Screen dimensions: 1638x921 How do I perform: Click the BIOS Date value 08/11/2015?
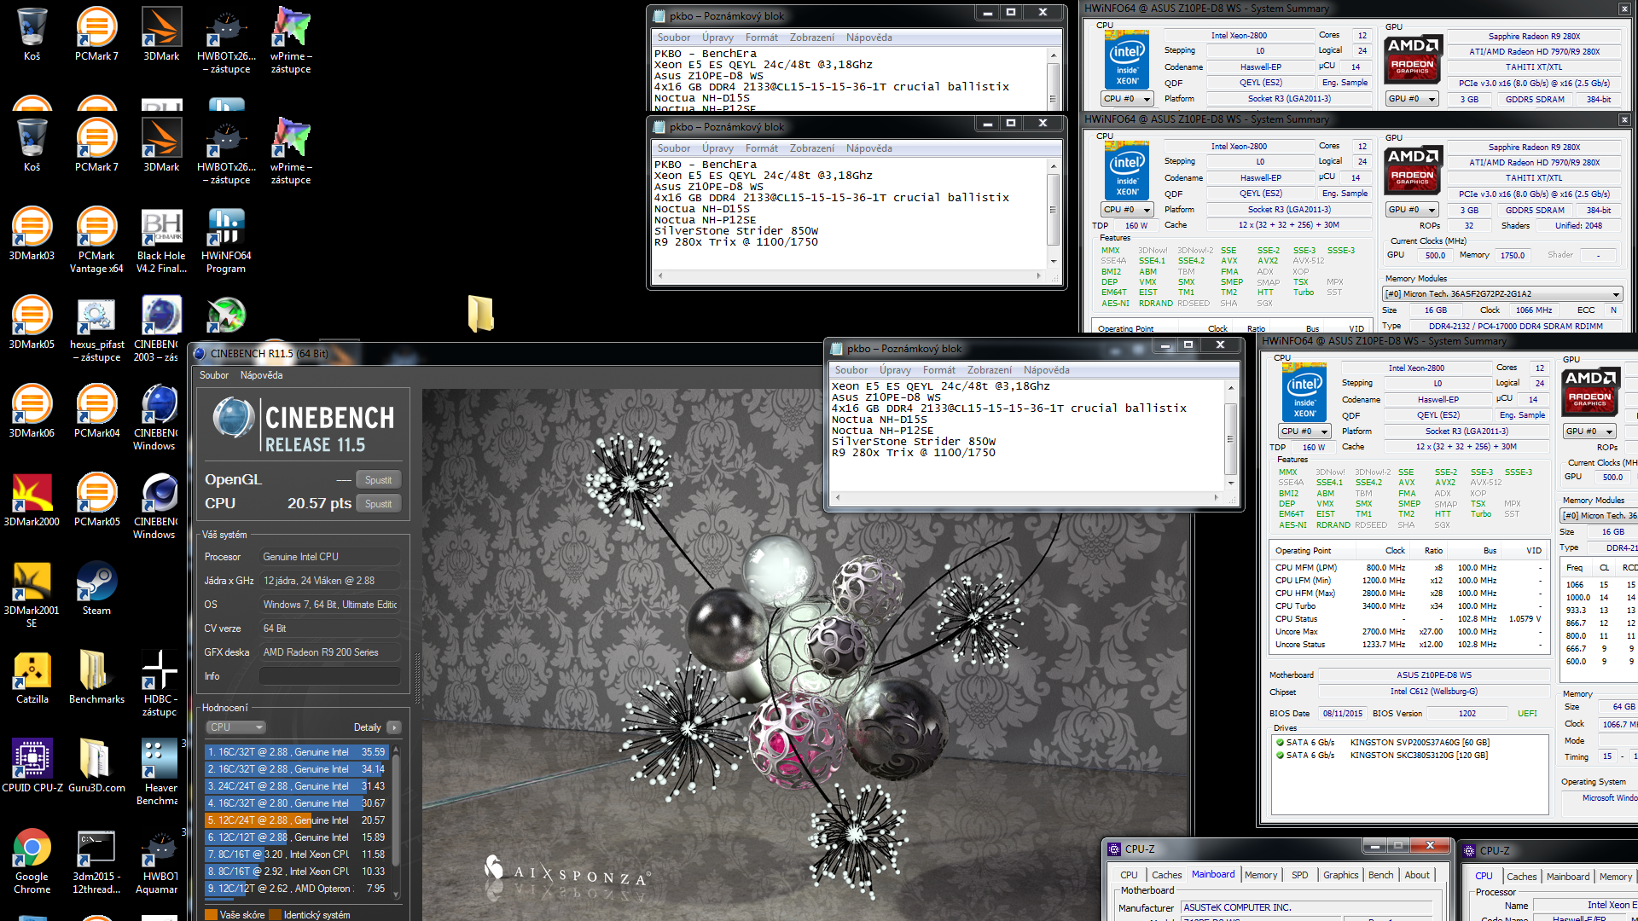tap(1343, 714)
